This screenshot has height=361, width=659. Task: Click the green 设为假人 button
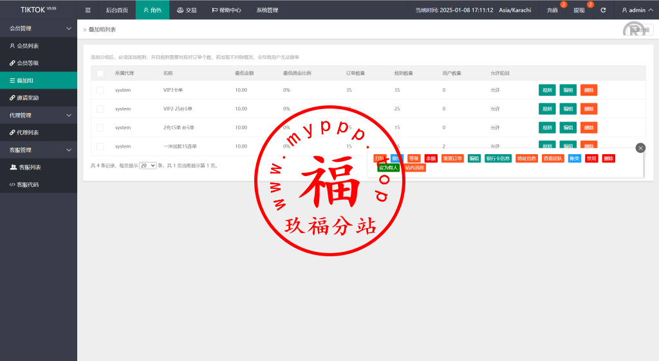(x=389, y=167)
